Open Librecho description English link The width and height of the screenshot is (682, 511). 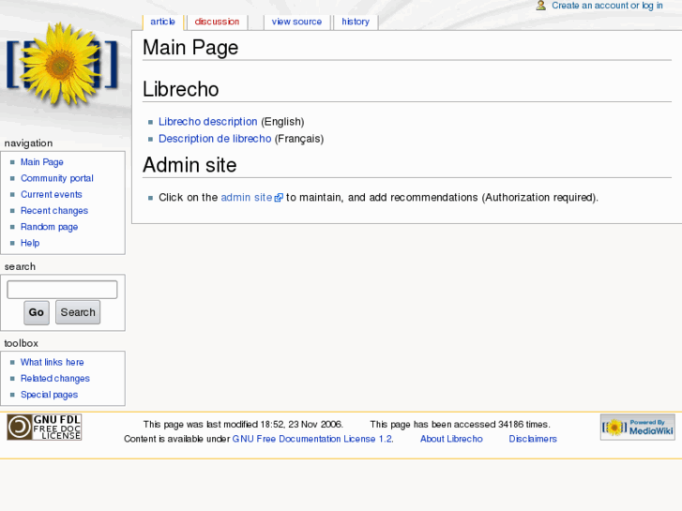(x=207, y=122)
